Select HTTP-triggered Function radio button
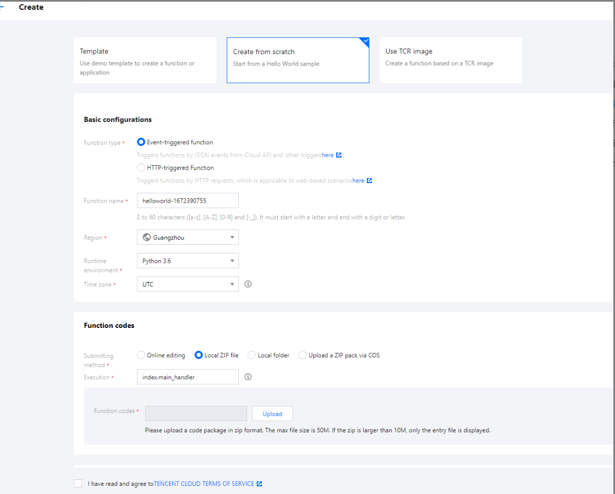The image size is (615, 494). click(x=142, y=168)
